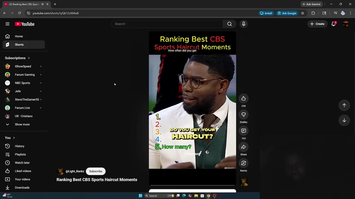Open UR · Cristiano subscription
Screen dimensions: 355x199
pos(24,116)
